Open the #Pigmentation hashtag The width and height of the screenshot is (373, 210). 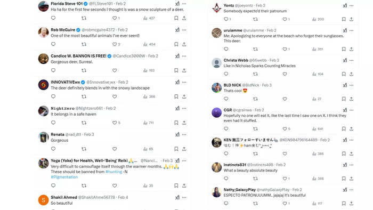coord(64,177)
